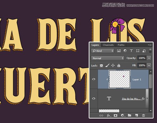This screenshot has height=123, width=157.
Task: Open the Kind filter dropdown
Action: [x=103, y=51]
